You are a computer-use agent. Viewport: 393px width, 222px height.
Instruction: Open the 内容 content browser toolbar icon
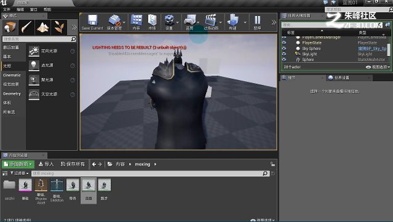coord(137,22)
